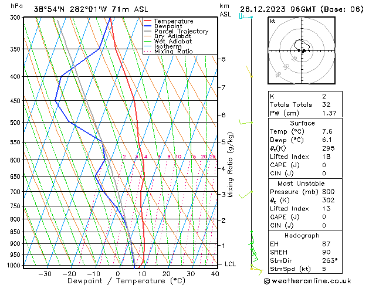Click the yellow wind barb near 1000 hPa
The width and height of the screenshot is (369, 285).
pos(255,267)
